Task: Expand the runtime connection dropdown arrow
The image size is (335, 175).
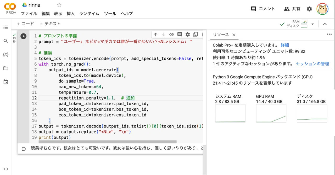Action: (x=312, y=24)
